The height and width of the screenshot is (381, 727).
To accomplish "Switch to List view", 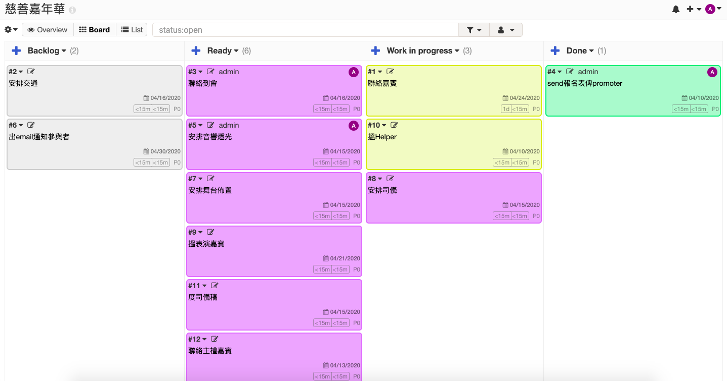I will (x=132, y=30).
